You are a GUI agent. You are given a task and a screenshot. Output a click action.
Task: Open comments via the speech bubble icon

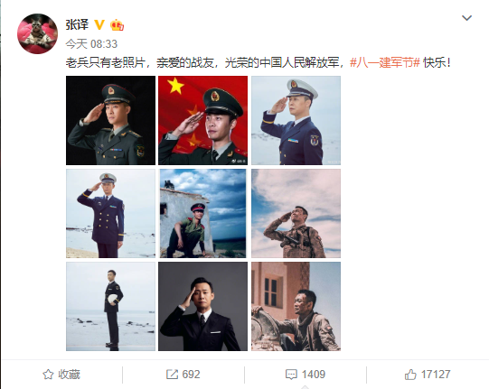(291, 375)
